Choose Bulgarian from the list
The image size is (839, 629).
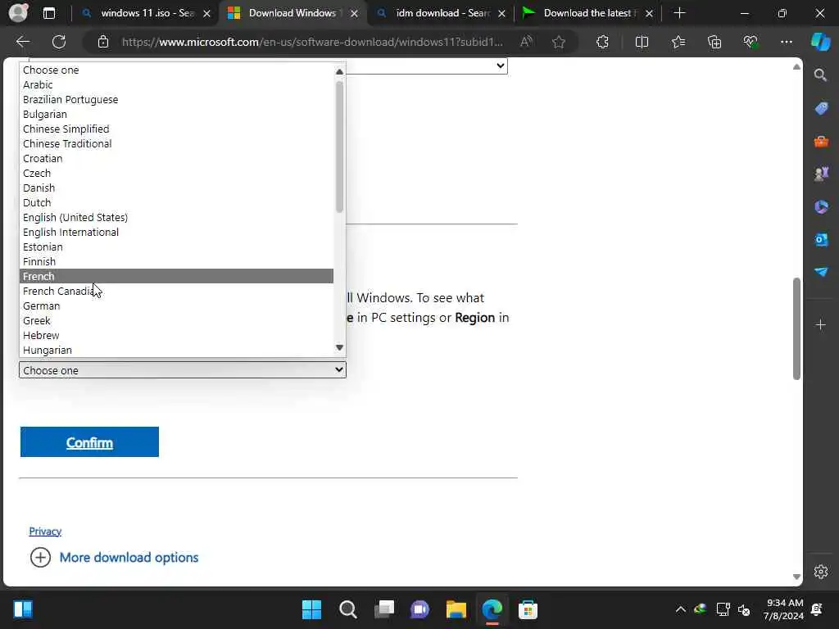pyautogui.click(x=177, y=114)
